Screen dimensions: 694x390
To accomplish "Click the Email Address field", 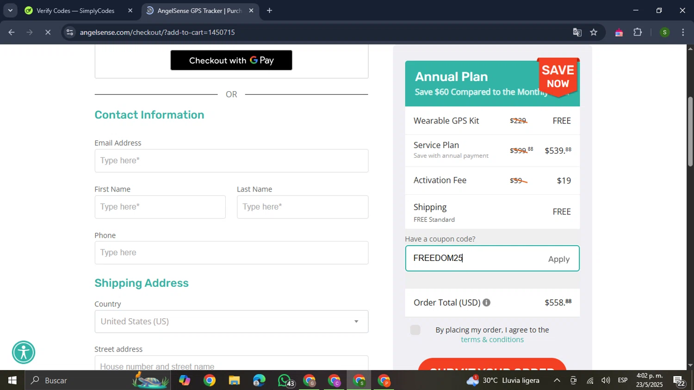I will pos(231,161).
